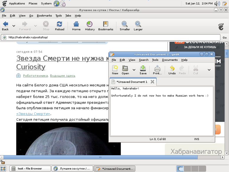Open gedit Tools menu
Image resolution: width=229 pixels, height=172 pixels.
pos(155,60)
